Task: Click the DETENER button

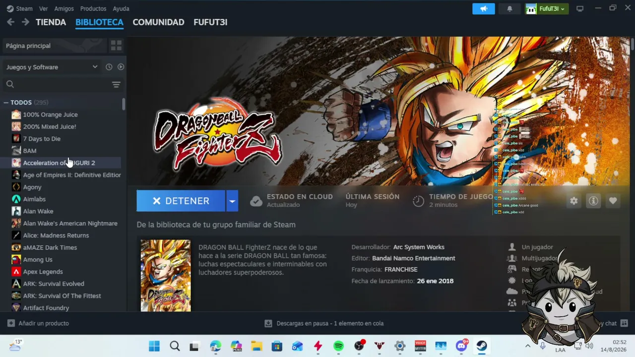Action: point(181,201)
